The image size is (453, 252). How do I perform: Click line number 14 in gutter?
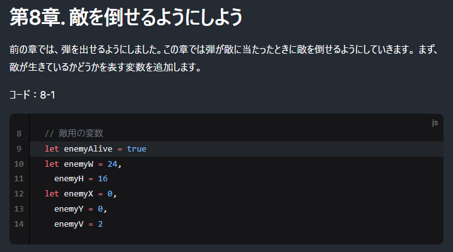pyautogui.click(x=19, y=224)
